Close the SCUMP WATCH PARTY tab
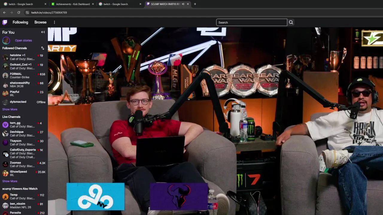This screenshot has width=383, height=215. click(188, 4)
